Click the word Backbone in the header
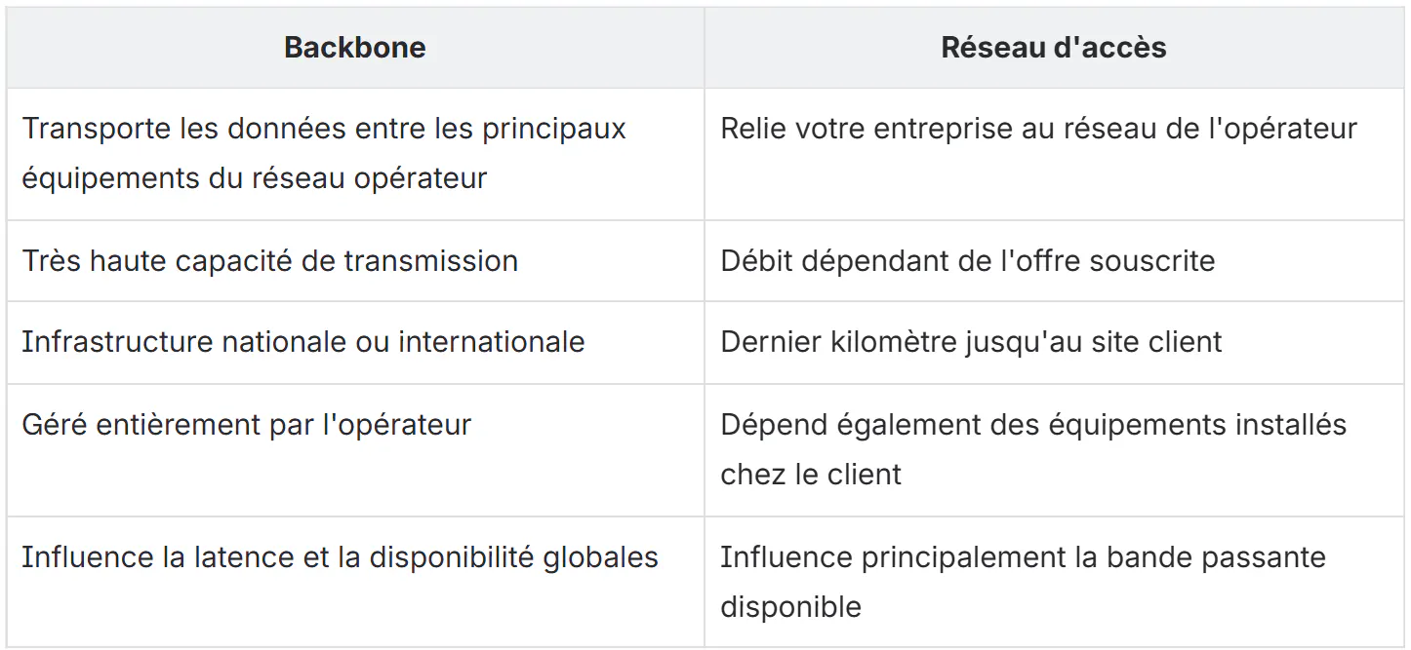Viewport: 1411px width, 650px height. 355,48
